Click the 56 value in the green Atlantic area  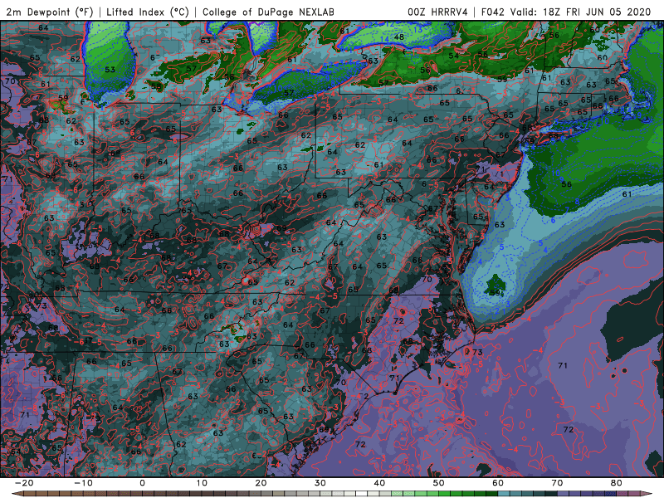click(x=567, y=184)
